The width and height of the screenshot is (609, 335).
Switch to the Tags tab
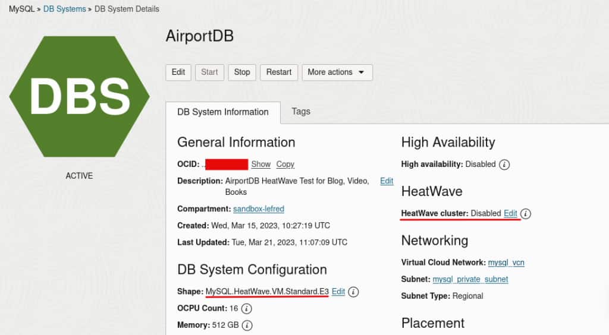pos(301,111)
